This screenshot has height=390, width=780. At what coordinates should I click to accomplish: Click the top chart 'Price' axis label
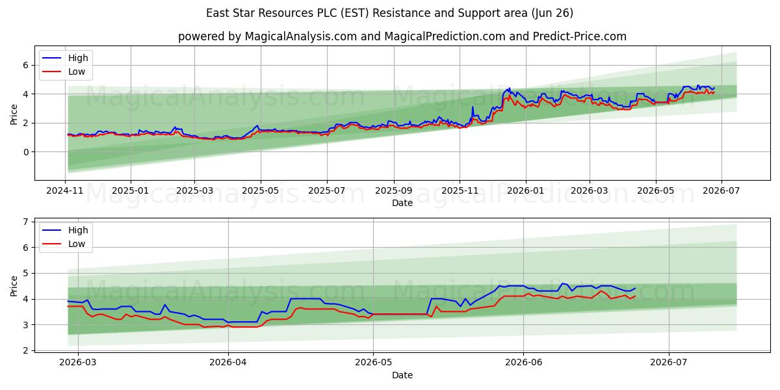(14, 114)
